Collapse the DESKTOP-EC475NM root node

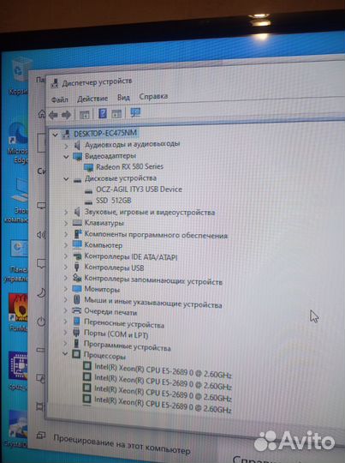point(55,135)
